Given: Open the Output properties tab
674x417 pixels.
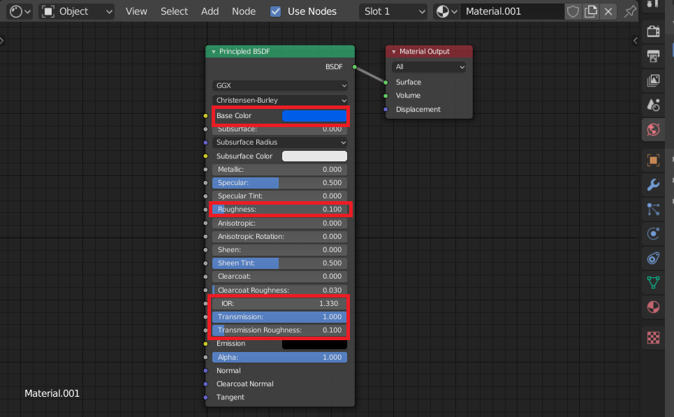Looking at the screenshot, I should 653,55.
